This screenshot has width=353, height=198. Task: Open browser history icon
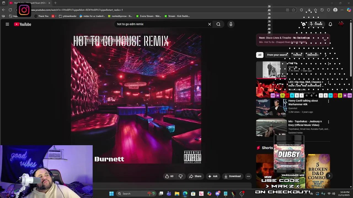[x=322, y=10]
